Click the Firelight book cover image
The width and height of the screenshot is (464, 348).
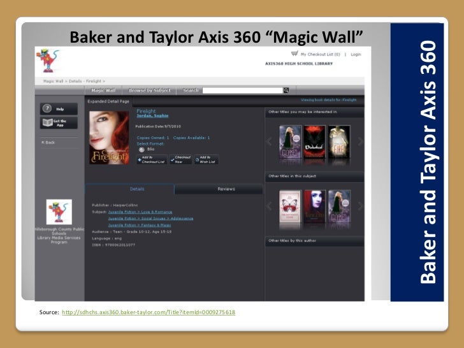pos(109,138)
